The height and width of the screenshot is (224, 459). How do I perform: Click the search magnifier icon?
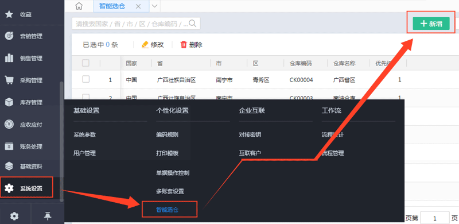[x=193, y=23]
